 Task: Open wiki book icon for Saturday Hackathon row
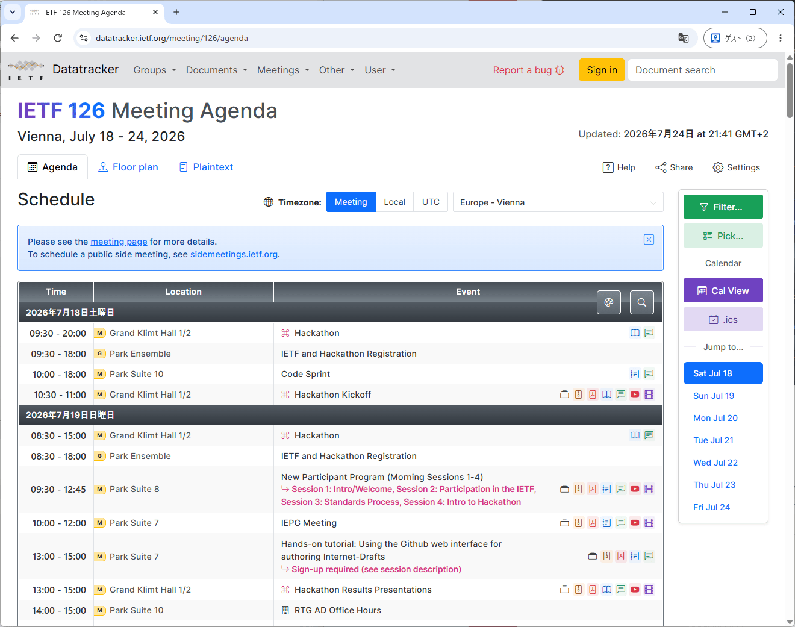[635, 333]
